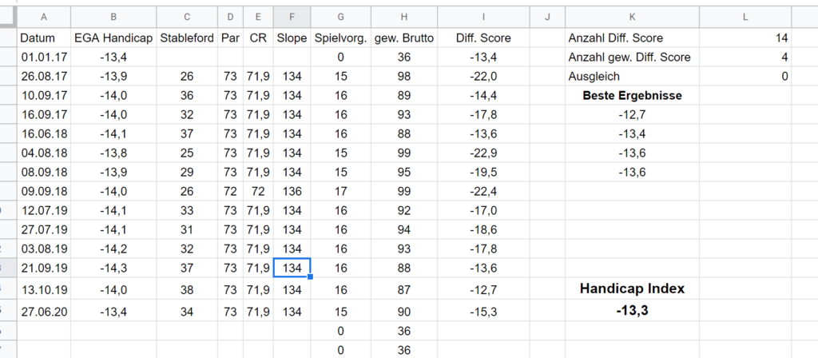Click the column L header
Viewport: 818px width, 358px height.
pos(745,18)
